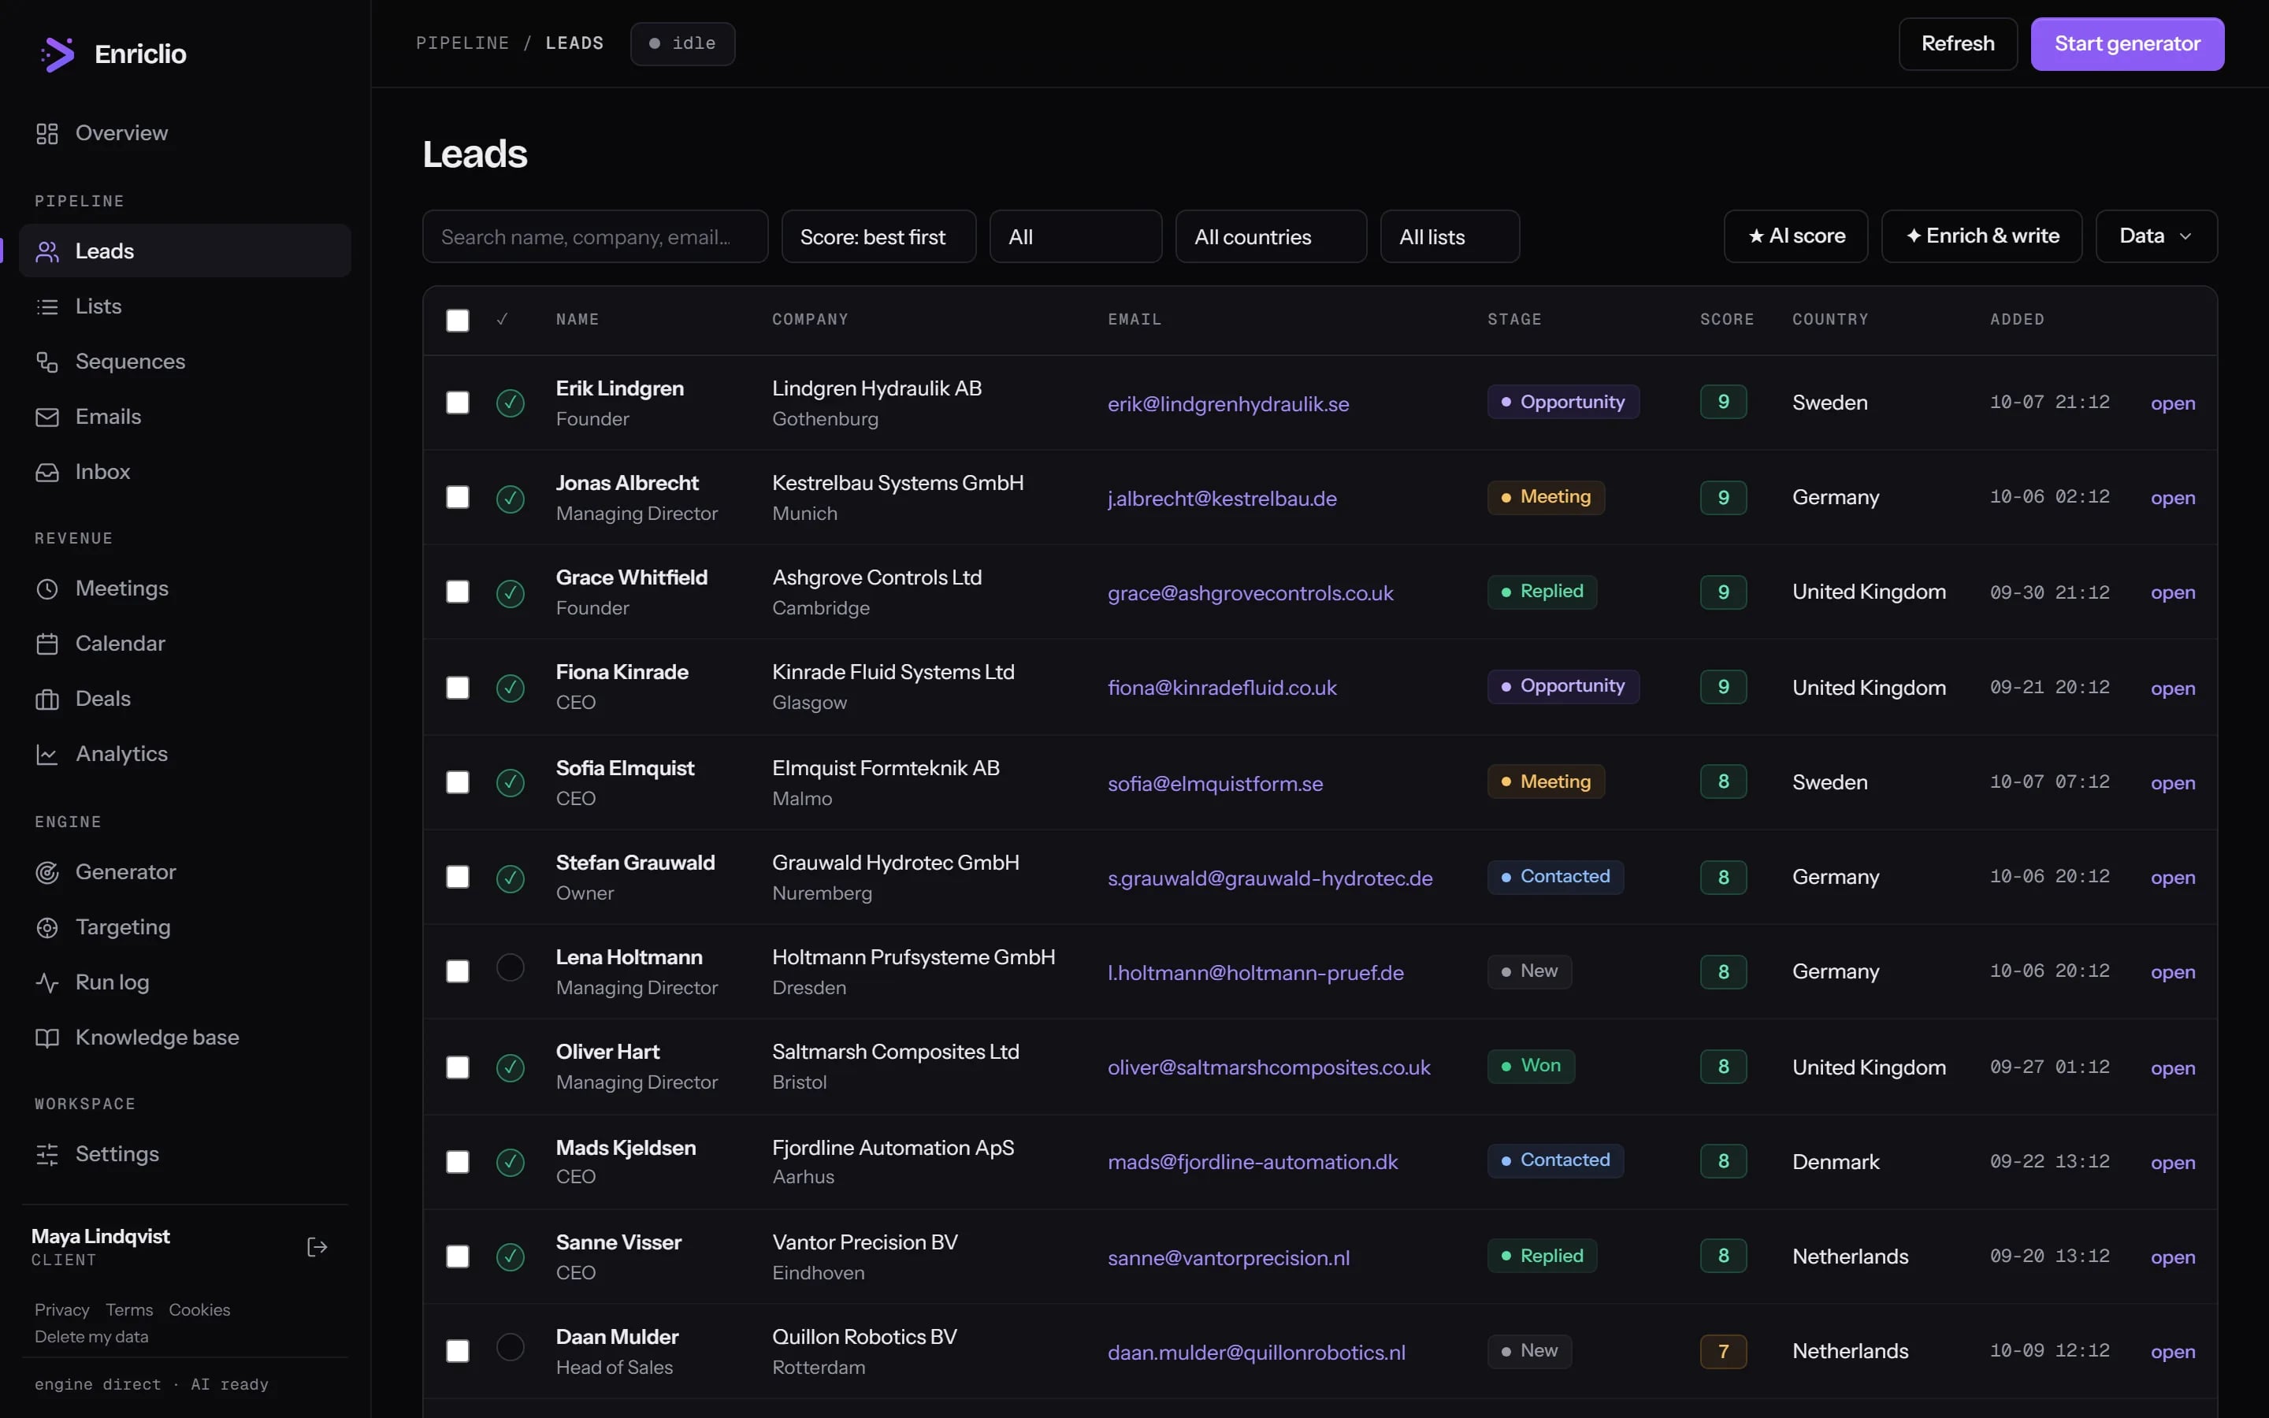Screen dimensions: 2269x1418
Task: Open the Privacy footer link
Action: [62, 1310]
